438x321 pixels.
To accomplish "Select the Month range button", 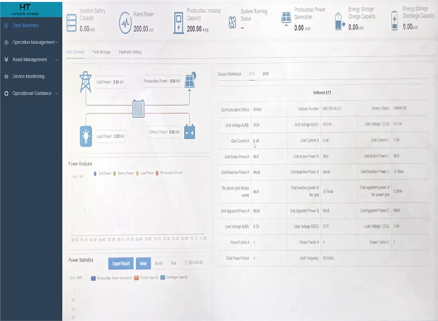I will [x=158, y=263].
